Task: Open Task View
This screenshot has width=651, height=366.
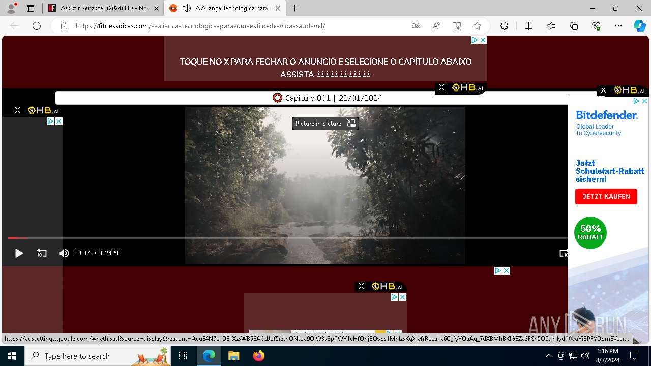Action: 183,356
